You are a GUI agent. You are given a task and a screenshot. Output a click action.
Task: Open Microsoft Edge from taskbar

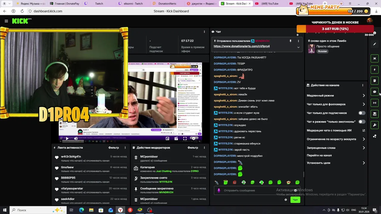click(82, 210)
